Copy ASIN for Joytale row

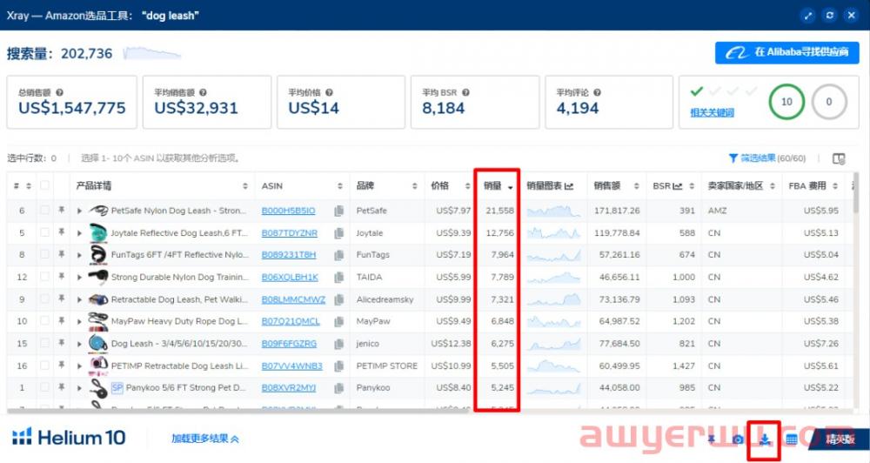tap(338, 233)
